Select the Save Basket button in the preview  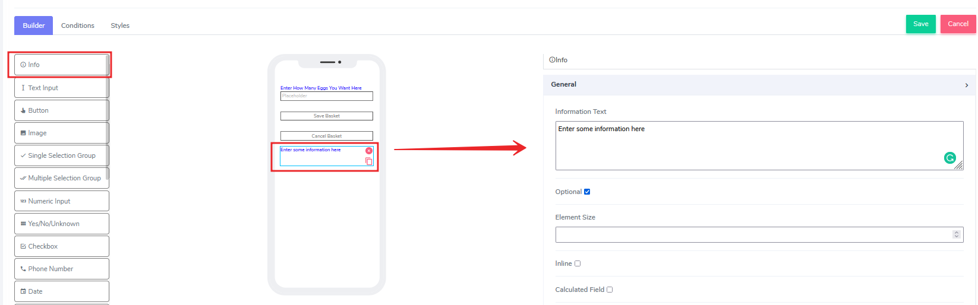click(x=326, y=116)
